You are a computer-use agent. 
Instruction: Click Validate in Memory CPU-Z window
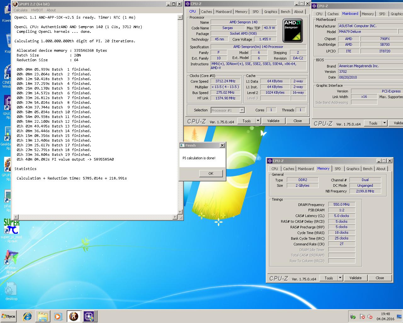click(x=355, y=278)
